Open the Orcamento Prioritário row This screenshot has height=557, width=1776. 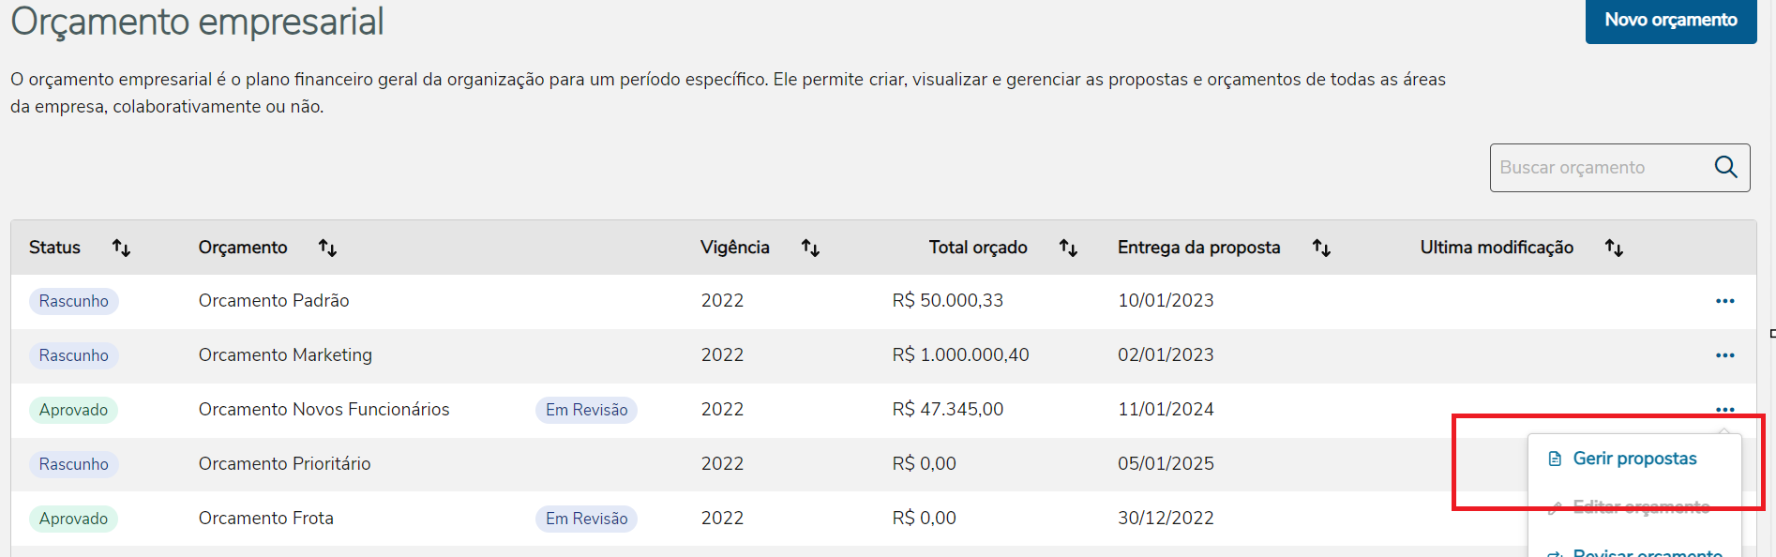(284, 464)
